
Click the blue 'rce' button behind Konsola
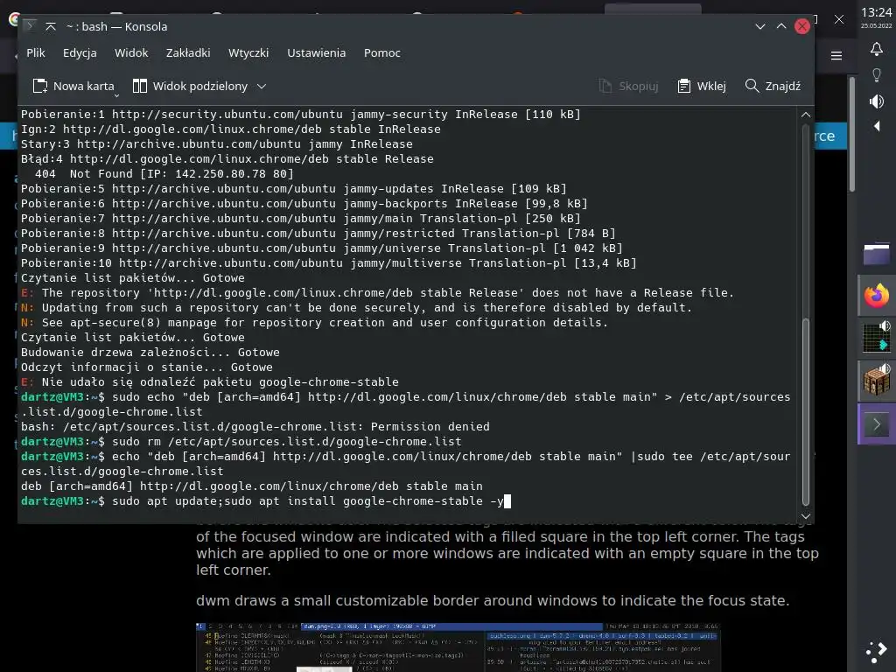829,136
